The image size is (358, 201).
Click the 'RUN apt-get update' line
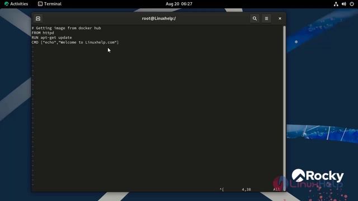[51, 37]
